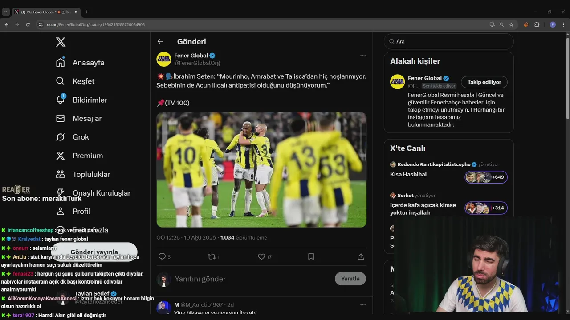
Task: Click the browser back button
Action: (6, 24)
